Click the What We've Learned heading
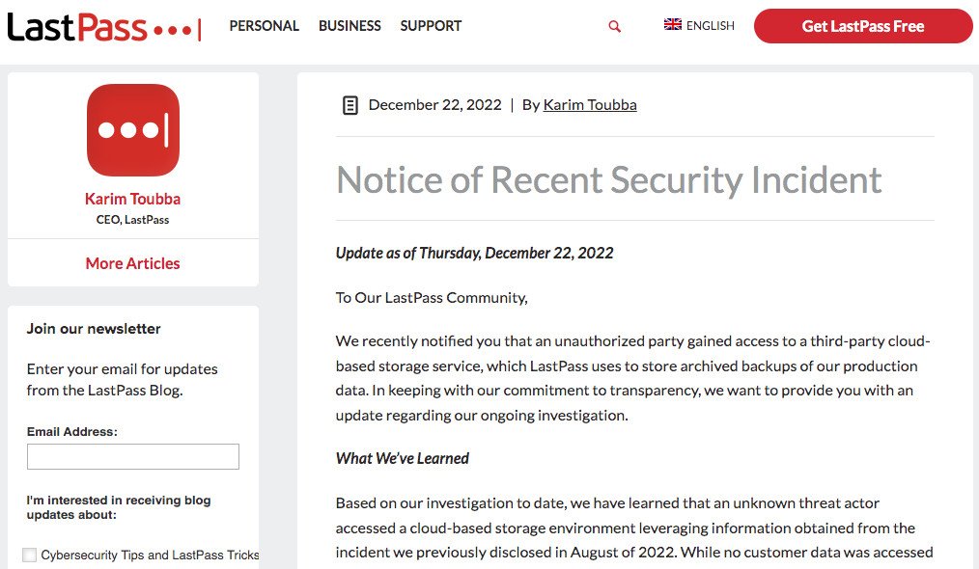Viewport: 979px width, 569px height. [x=402, y=458]
